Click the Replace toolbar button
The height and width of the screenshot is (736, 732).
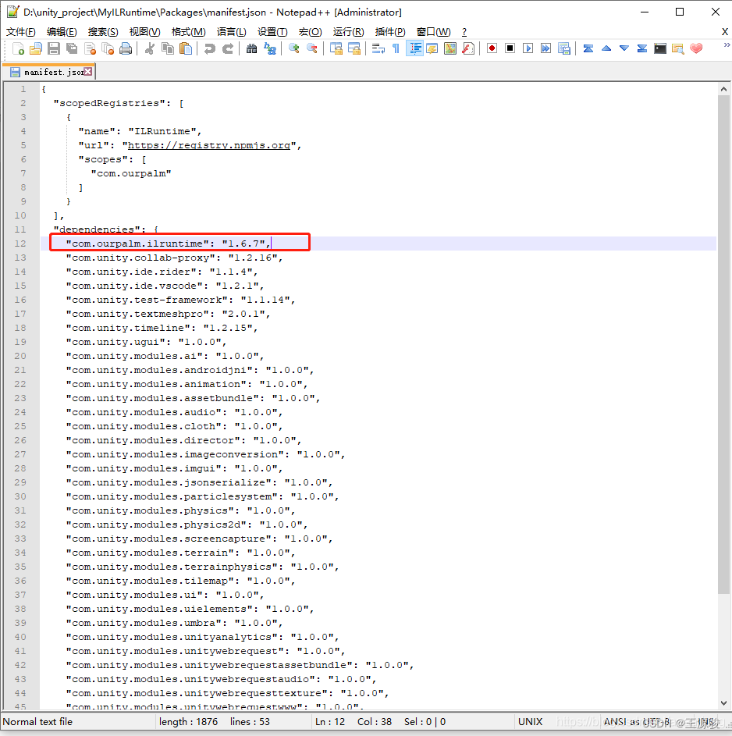[270, 48]
